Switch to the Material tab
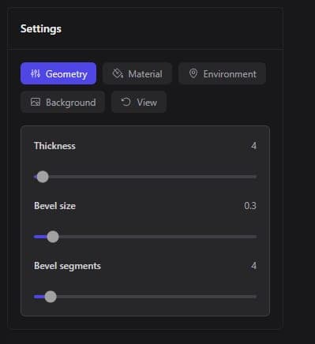 click(x=137, y=73)
